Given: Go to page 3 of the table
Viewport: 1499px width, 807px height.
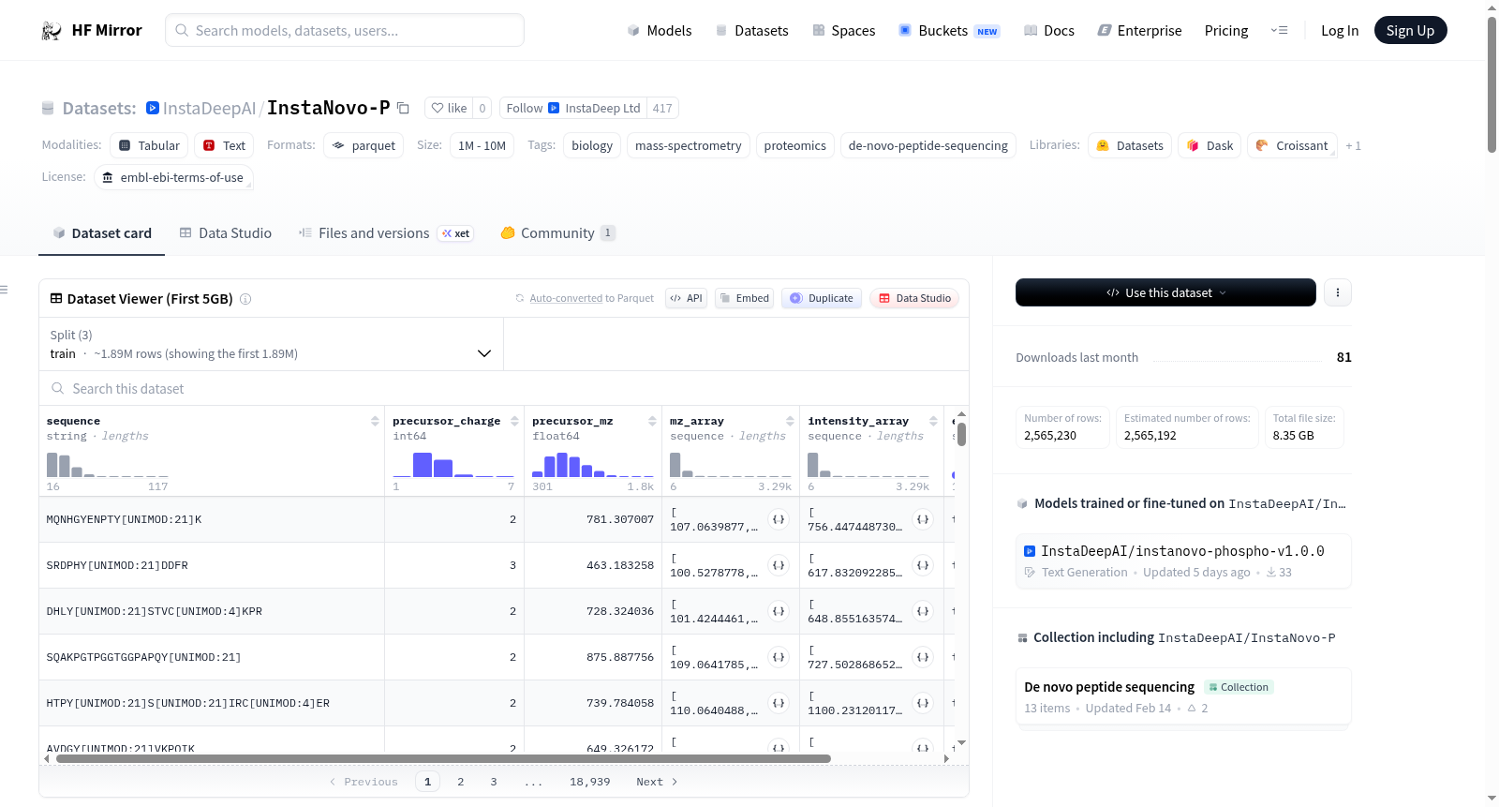Looking at the screenshot, I should click(494, 782).
